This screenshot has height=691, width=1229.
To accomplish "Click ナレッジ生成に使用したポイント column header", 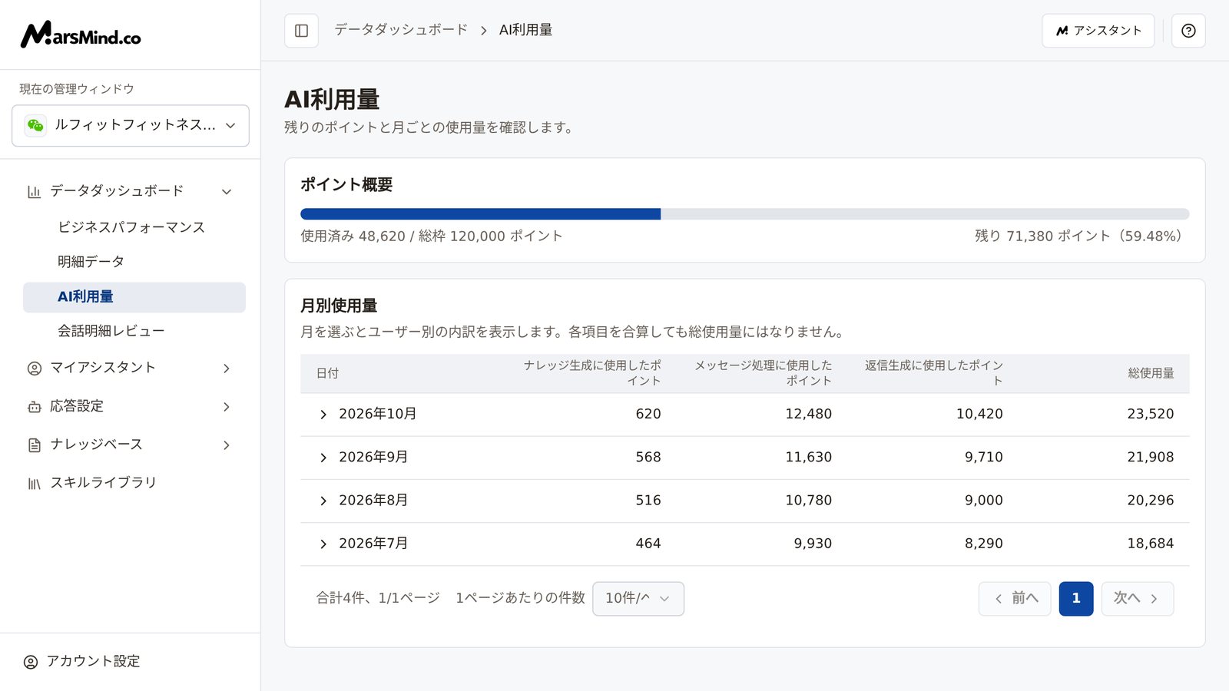I will pos(592,373).
